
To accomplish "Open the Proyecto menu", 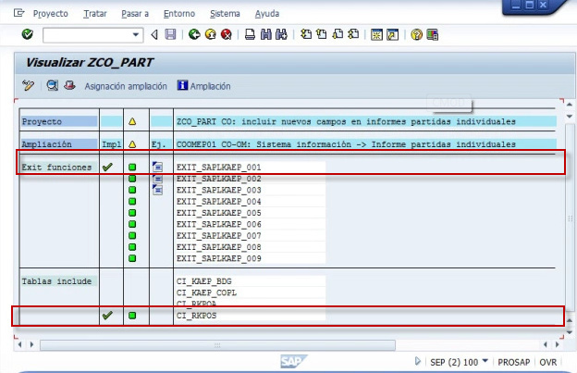I will tap(51, 14).
